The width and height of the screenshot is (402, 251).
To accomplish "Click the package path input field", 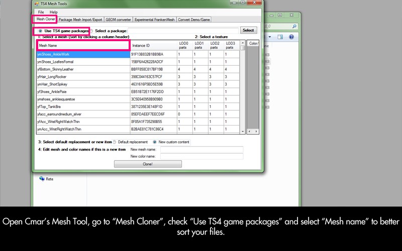I will [x=183, y=31].
